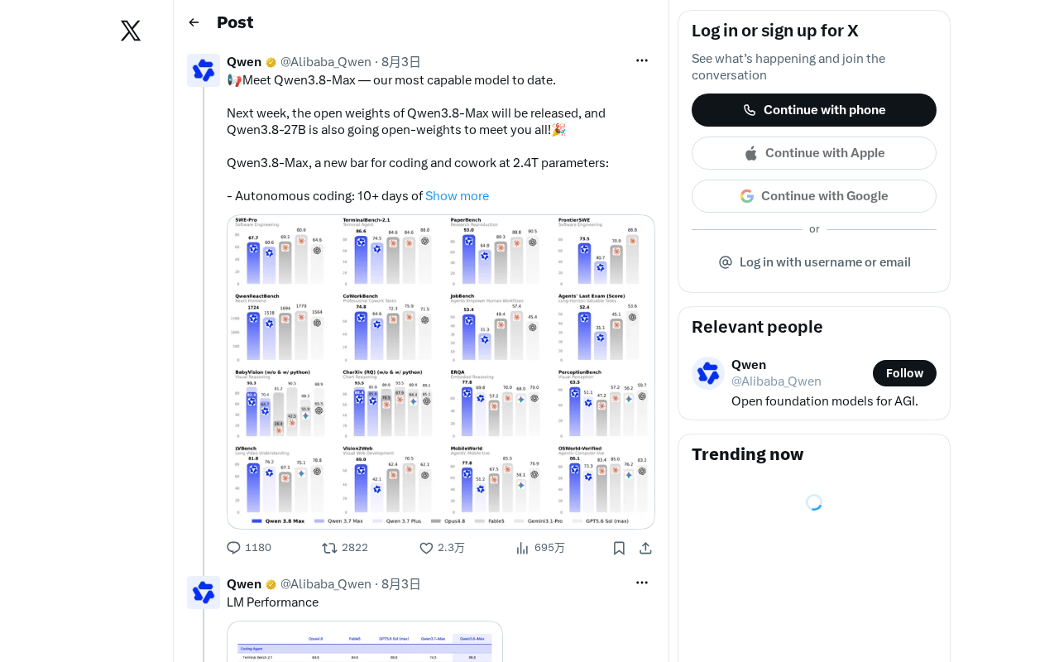Follow the Qwen account
The width and height of the screenshot is (1059, 662).
[904, 373]
